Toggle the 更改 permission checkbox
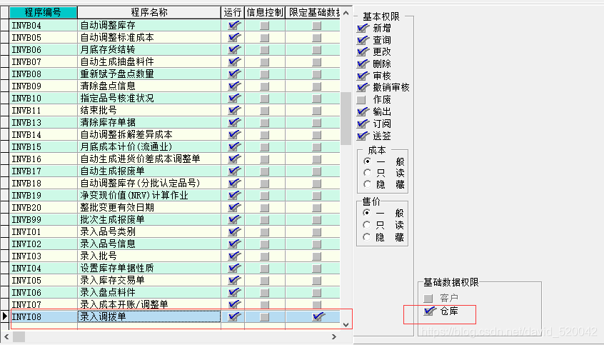 [362, 51]
